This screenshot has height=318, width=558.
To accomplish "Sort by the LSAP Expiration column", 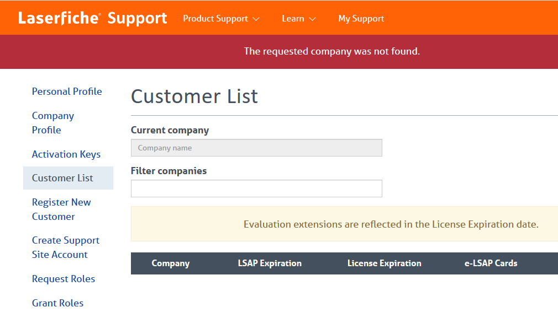I will pos(270,263).
